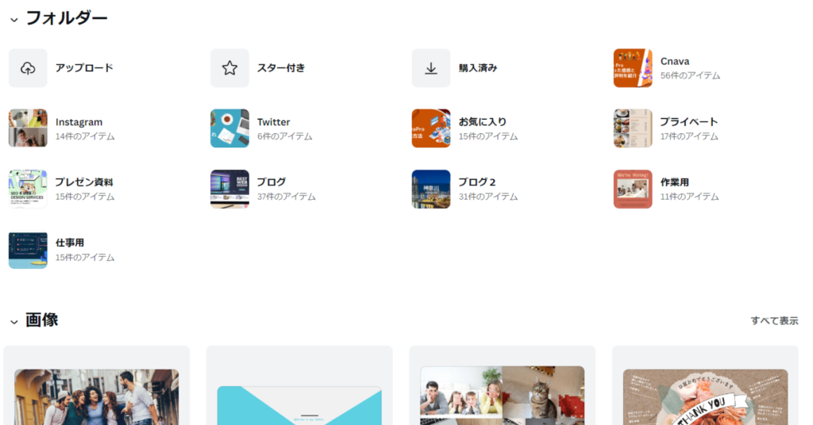The width and height of the screenshot is (813, 425).
Task: Open the ブログ folder with 37 items thumbnail
Action: 229,189
